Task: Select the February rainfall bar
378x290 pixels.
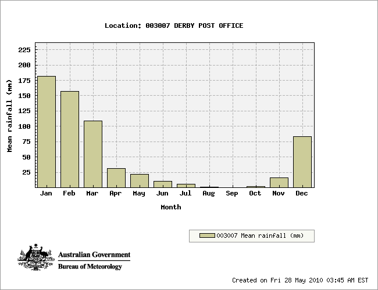Action: click(70, 139)
